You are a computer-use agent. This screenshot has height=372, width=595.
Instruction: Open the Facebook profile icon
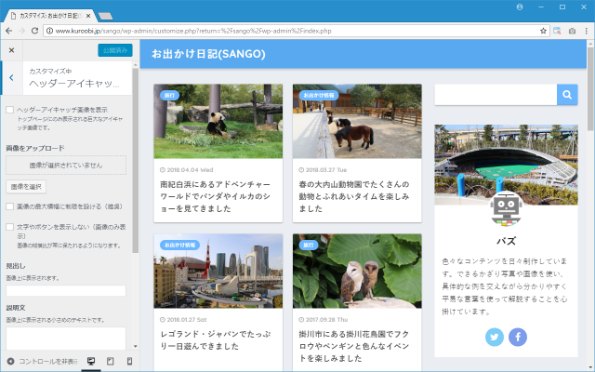click(518, 337)
